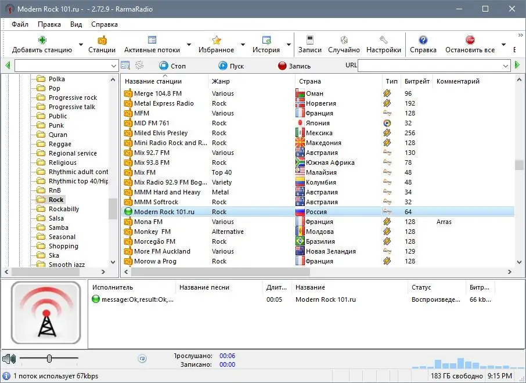Toggle the loop icon near playback statistics
This screenshot has height=383, width=526.
click(x=142, y=359)
